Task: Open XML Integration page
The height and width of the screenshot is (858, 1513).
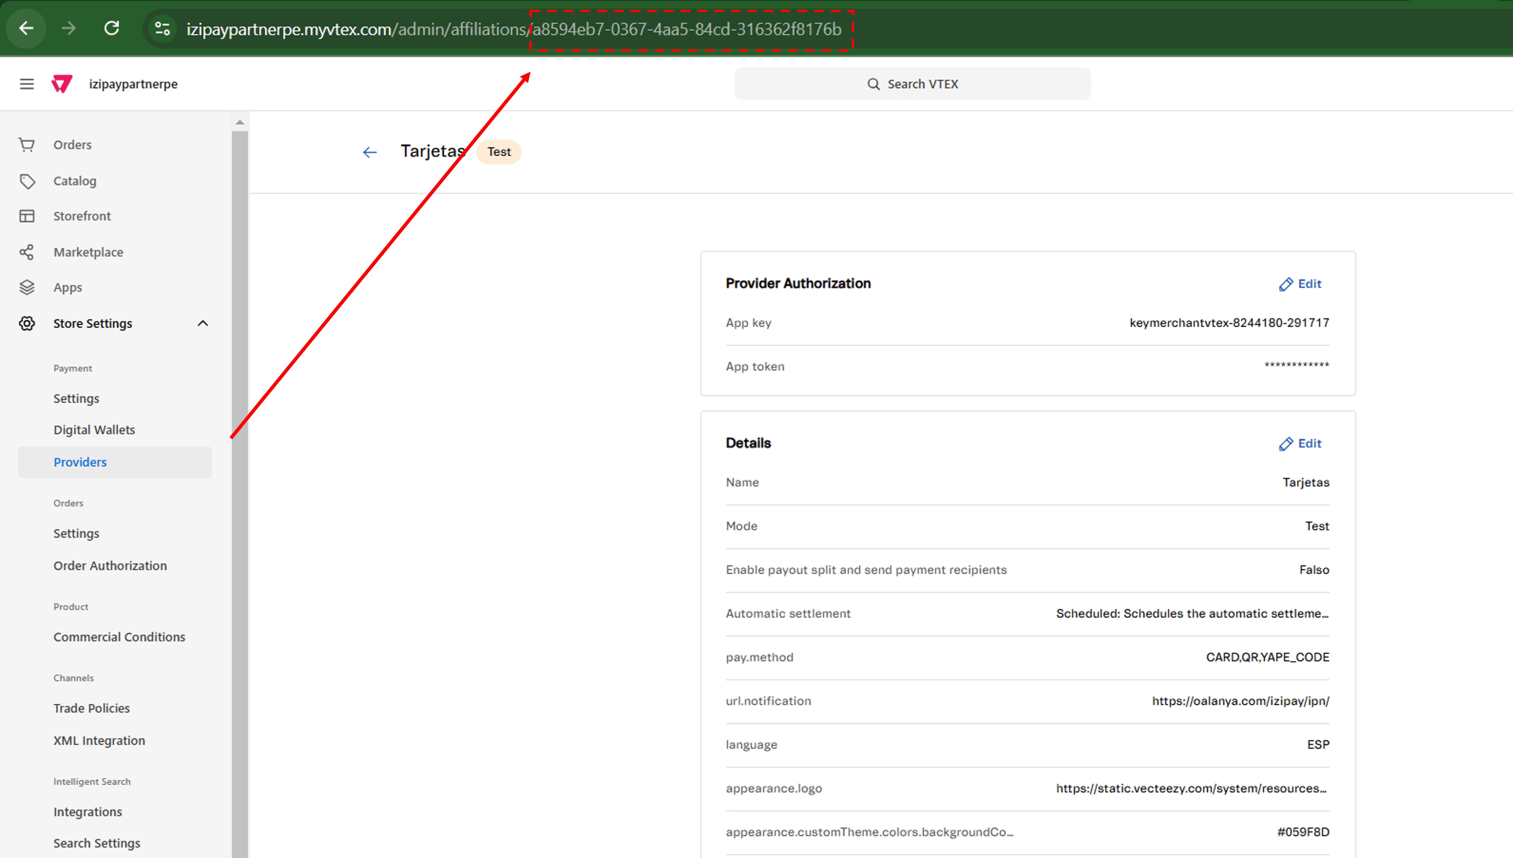Action: (x=99, y=741)
